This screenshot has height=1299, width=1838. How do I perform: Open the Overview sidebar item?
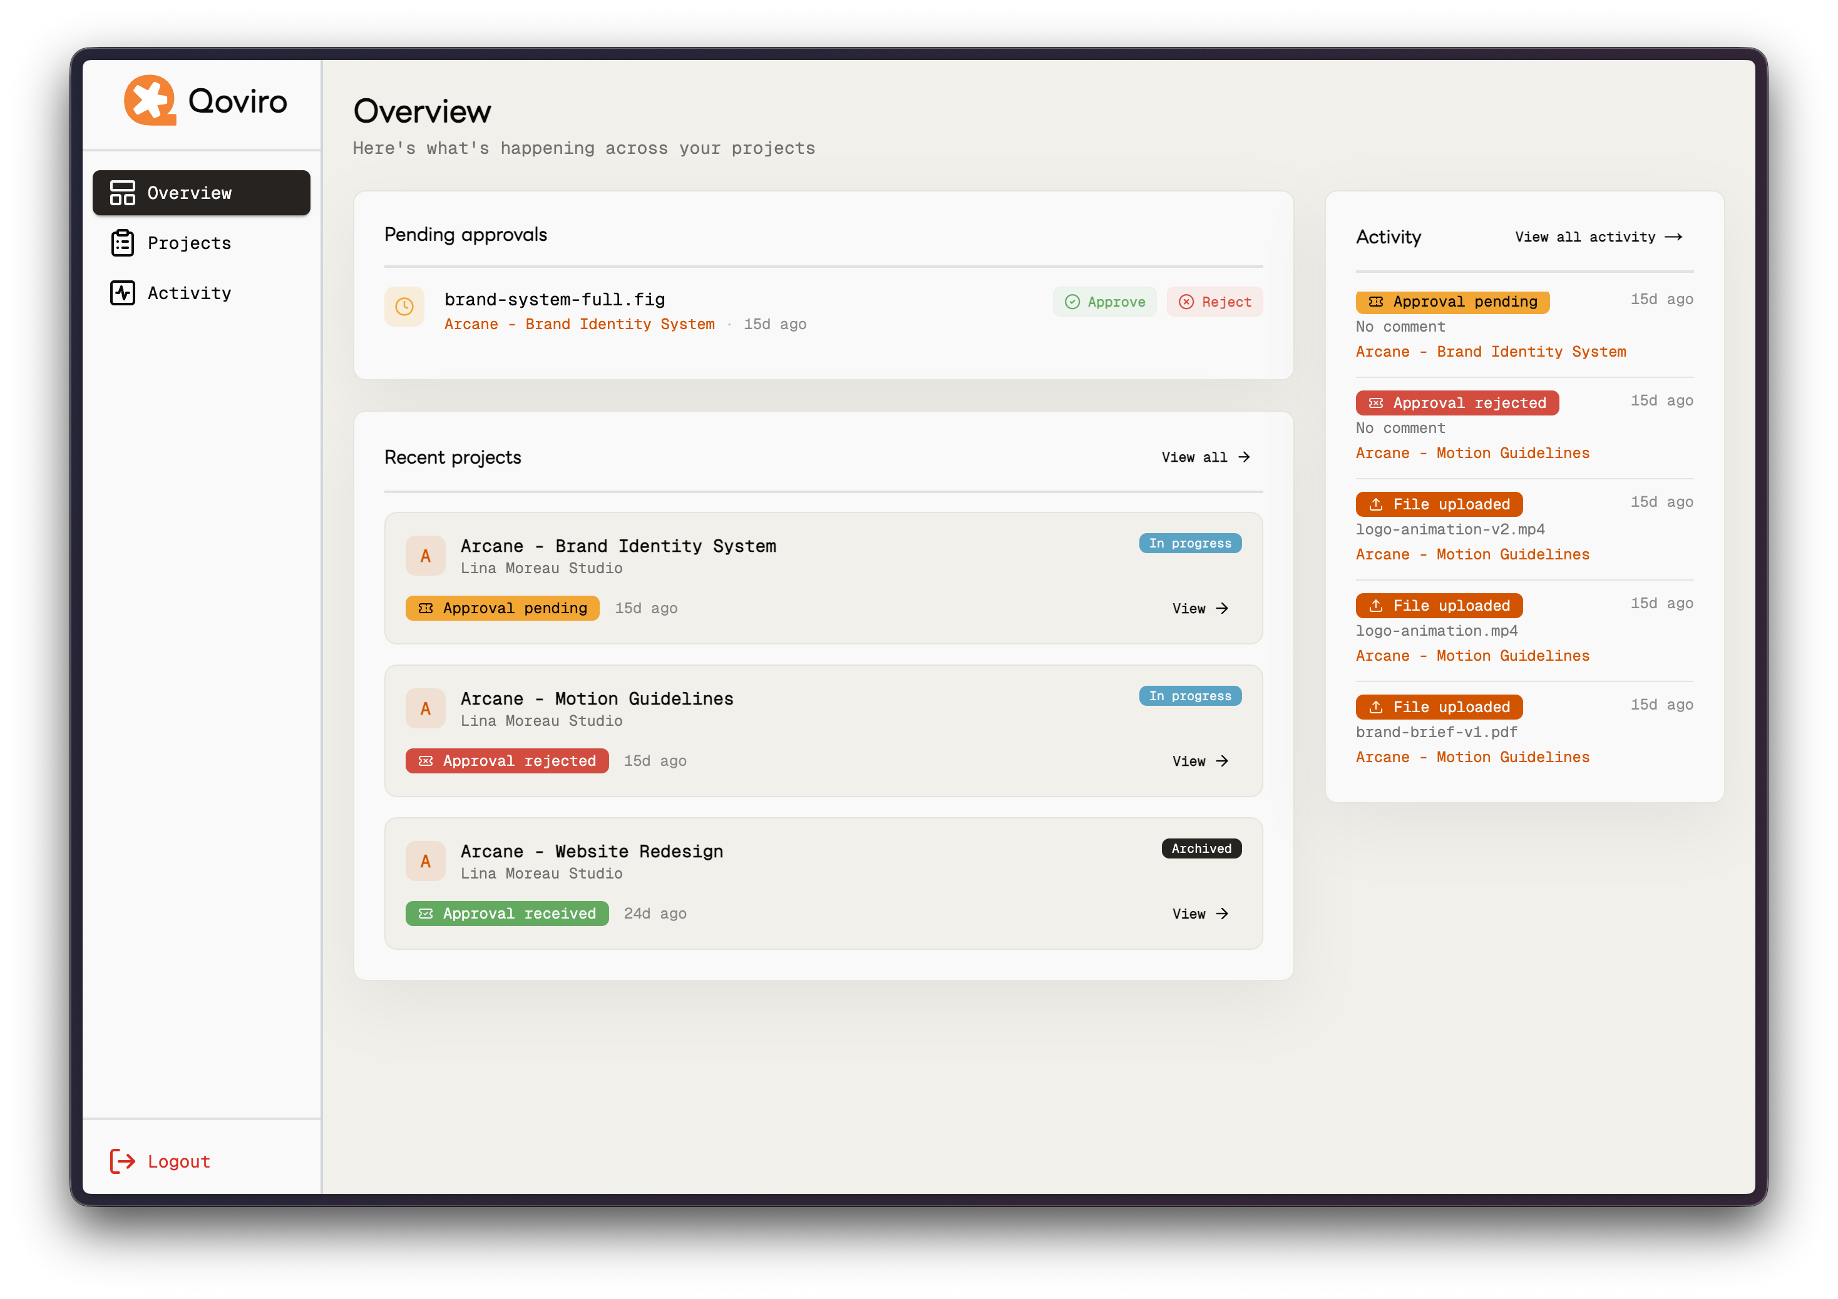tap(202, 193)
